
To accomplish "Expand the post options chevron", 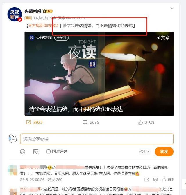I will 172,8.
